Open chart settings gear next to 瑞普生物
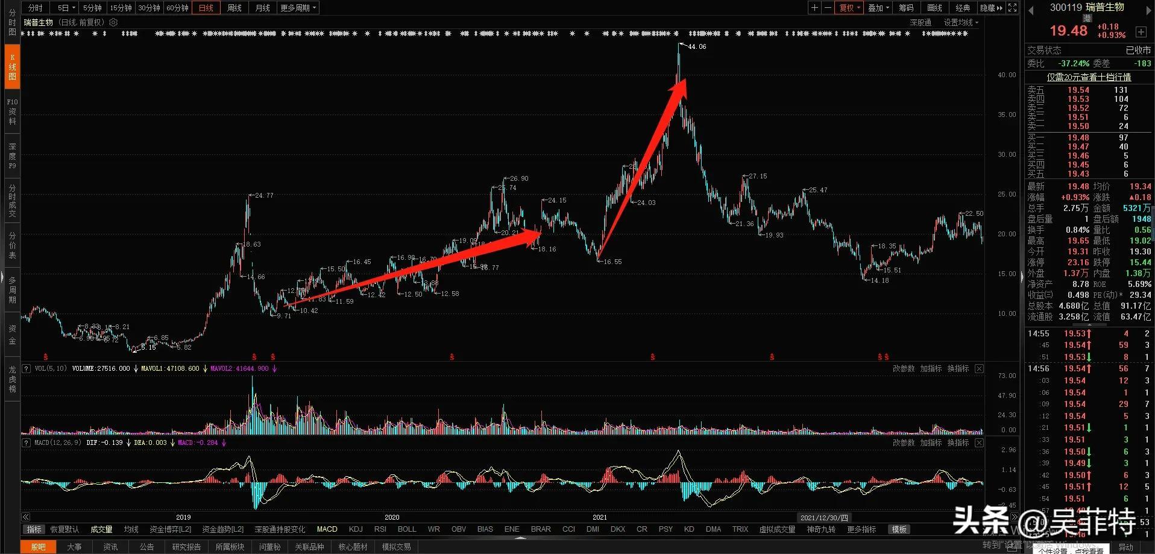This screenshot has height=554, width=1155. coord(113,22)
